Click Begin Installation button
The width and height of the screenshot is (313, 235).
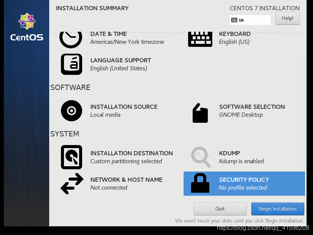point(278,209)
